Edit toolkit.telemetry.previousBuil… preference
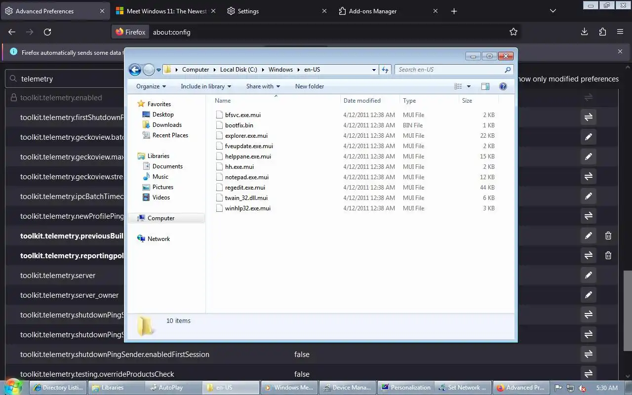This screenshot has height=395, width=632. point(589,236)
